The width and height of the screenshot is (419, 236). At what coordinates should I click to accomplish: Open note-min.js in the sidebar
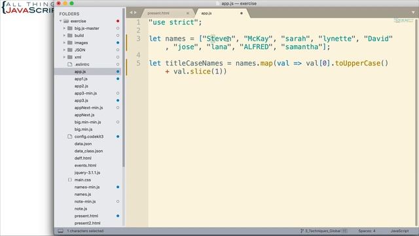pos(85,201)
